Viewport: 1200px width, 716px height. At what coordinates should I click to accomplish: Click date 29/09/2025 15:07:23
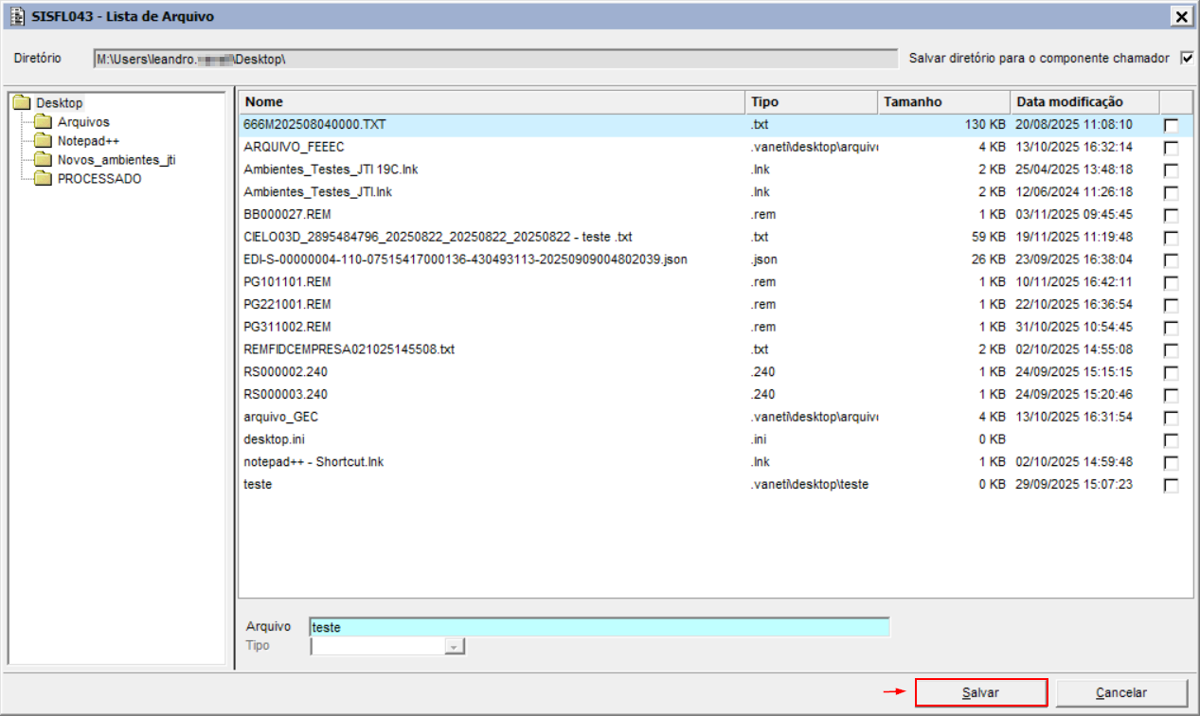pyautogui.click(x=1074, y=485)
